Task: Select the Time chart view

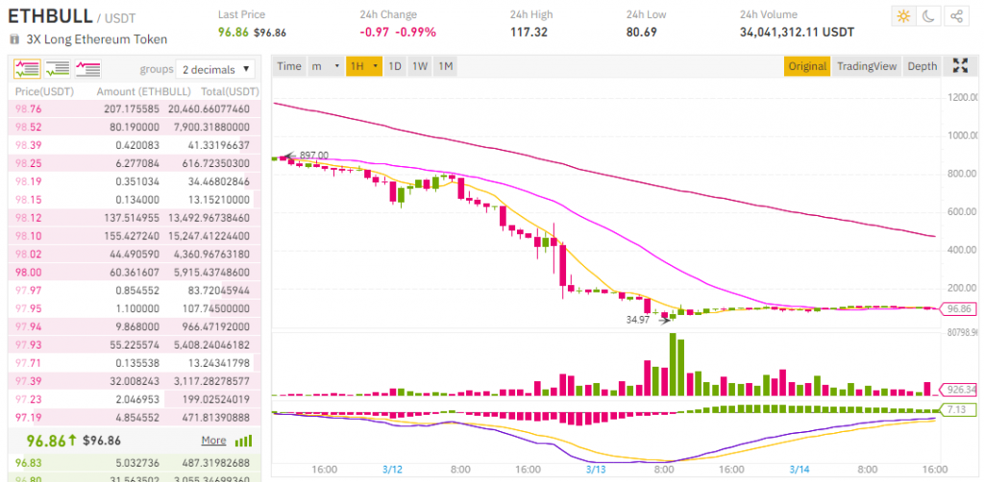Action: (289, 66)
